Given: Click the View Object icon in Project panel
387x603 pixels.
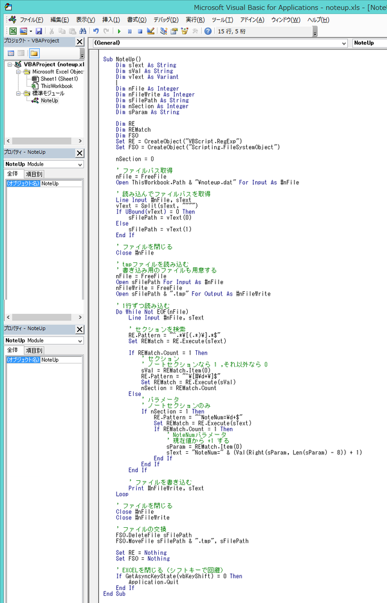Looking at the screenshot, I should pyautogui.click(x=21, y=53).
